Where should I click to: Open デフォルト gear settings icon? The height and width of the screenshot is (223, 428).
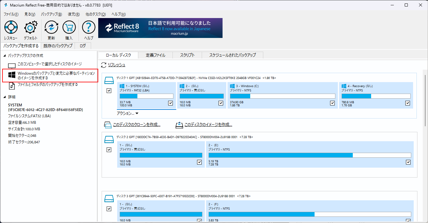tap(30, 28)
